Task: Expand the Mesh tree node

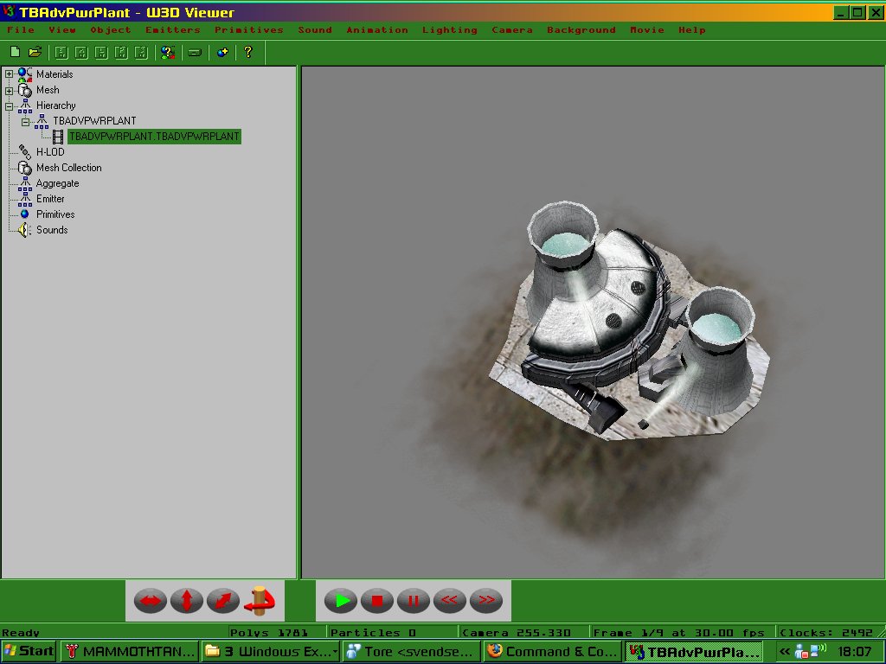Action: click(7, 90)
